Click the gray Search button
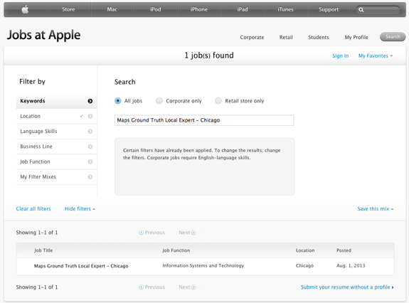409x303 pixels. (x=393, y=37)
